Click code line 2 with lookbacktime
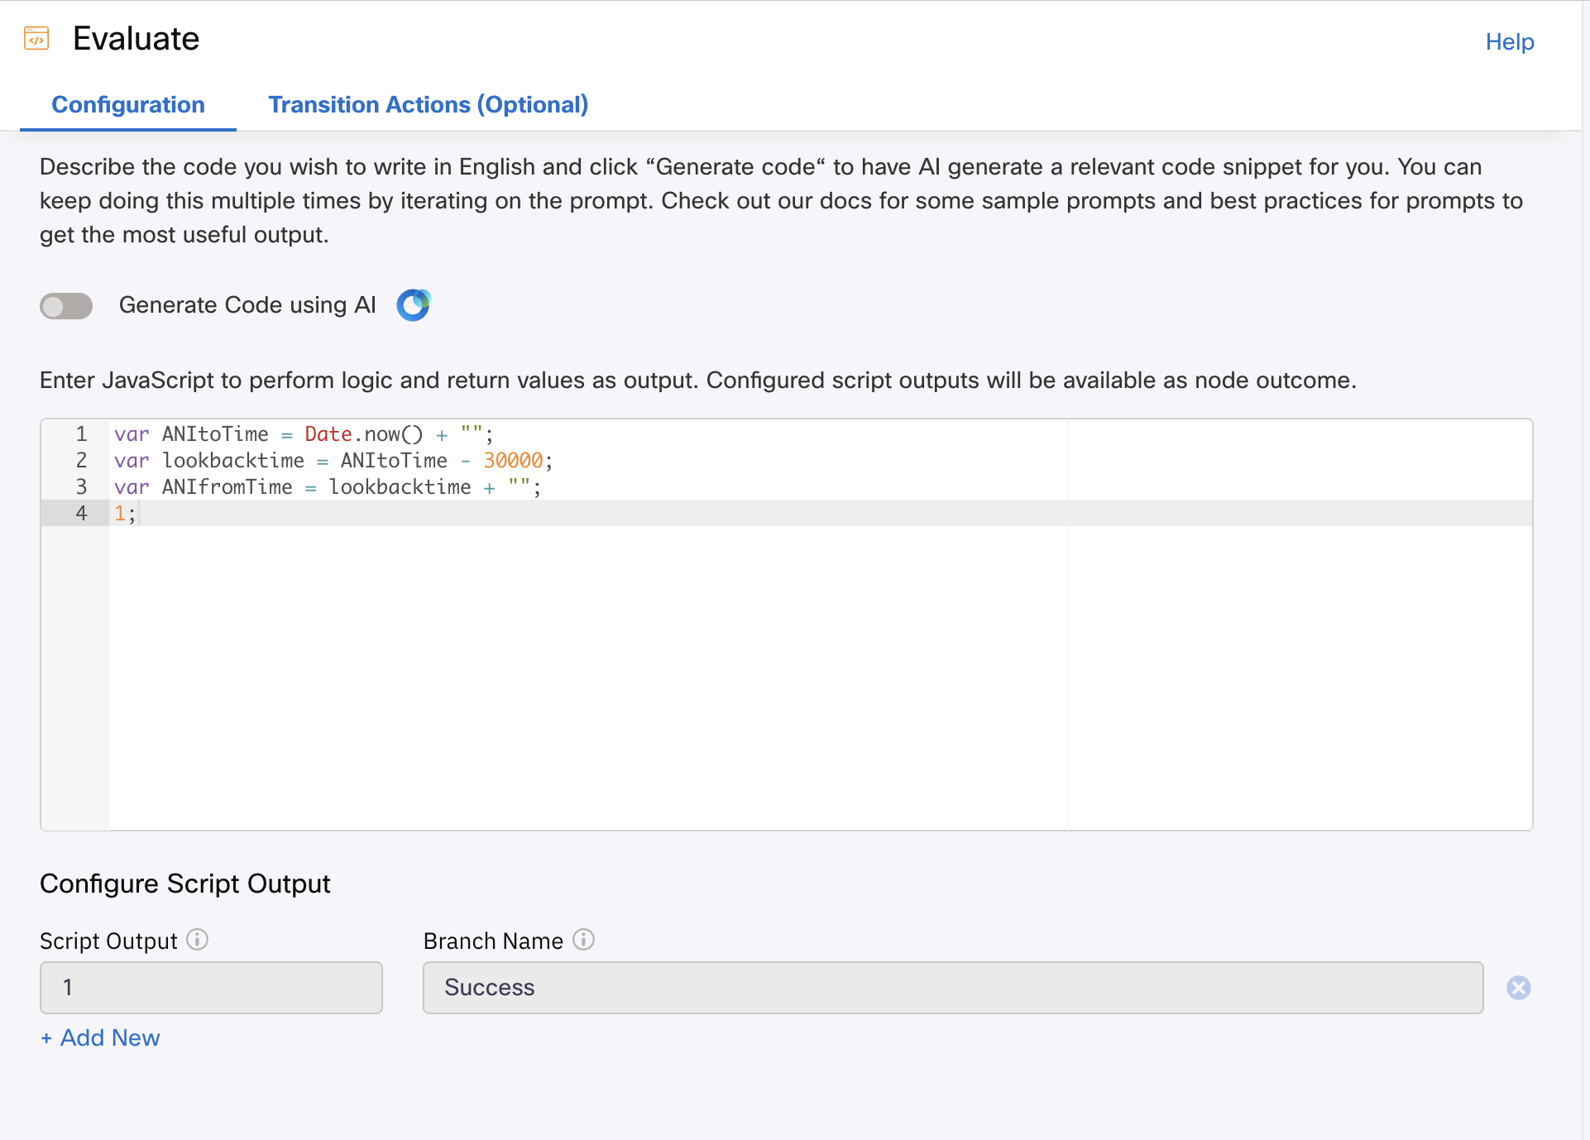 pyautogui.click(x=333, y=461)
